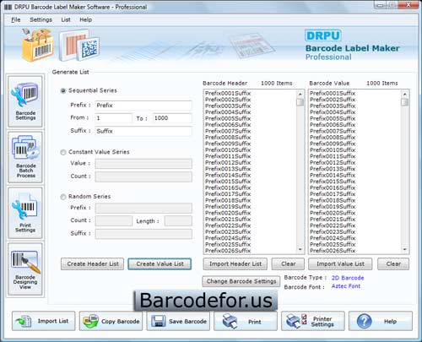Click the Save Barcode button
This screenshot has height=342, width=422.
tap(178, 321)
